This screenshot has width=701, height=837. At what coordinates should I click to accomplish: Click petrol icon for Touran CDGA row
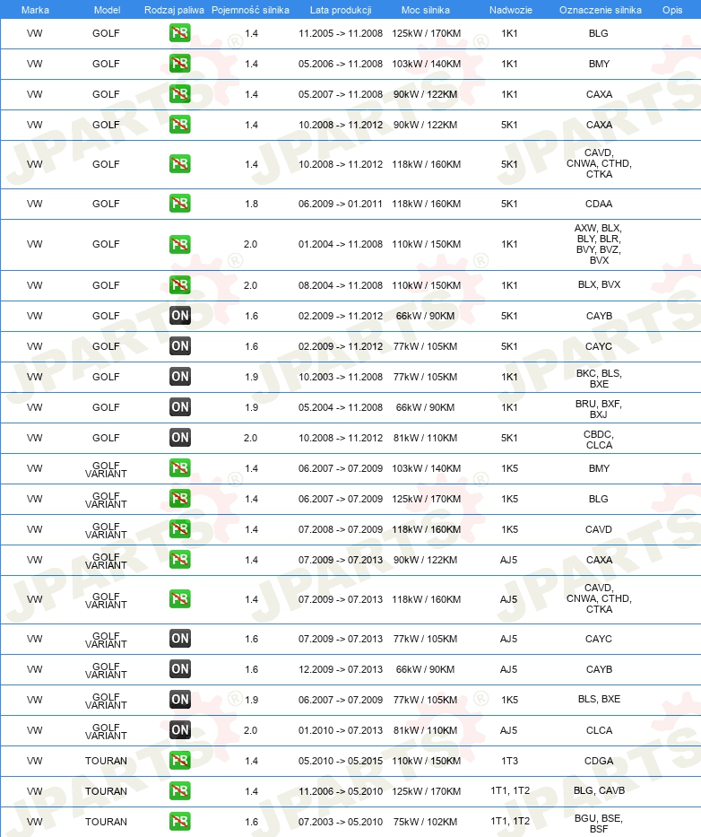180,760
